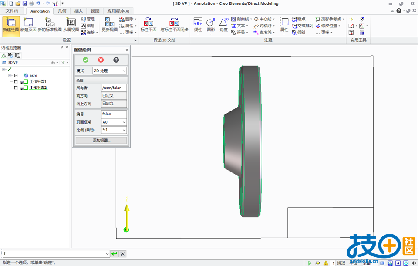418x266 pixels.
Task: Click the green confirm checkmark in 创建绘图
Action: point(86,60)
